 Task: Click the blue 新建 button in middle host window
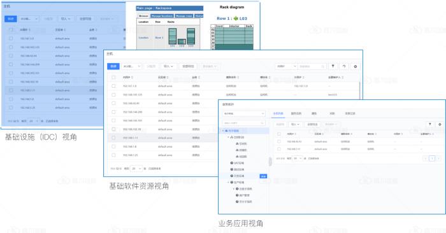point(113,66)
